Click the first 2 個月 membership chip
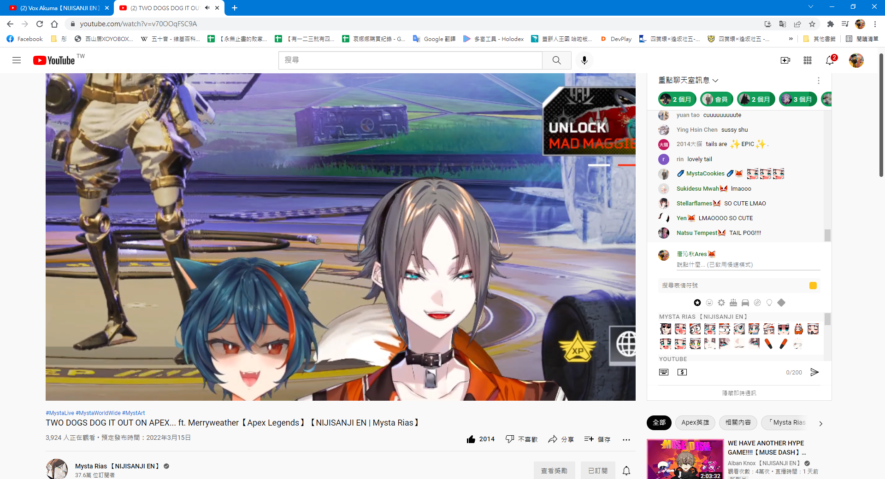Screen dimensions: 885x479 [677, 99]
